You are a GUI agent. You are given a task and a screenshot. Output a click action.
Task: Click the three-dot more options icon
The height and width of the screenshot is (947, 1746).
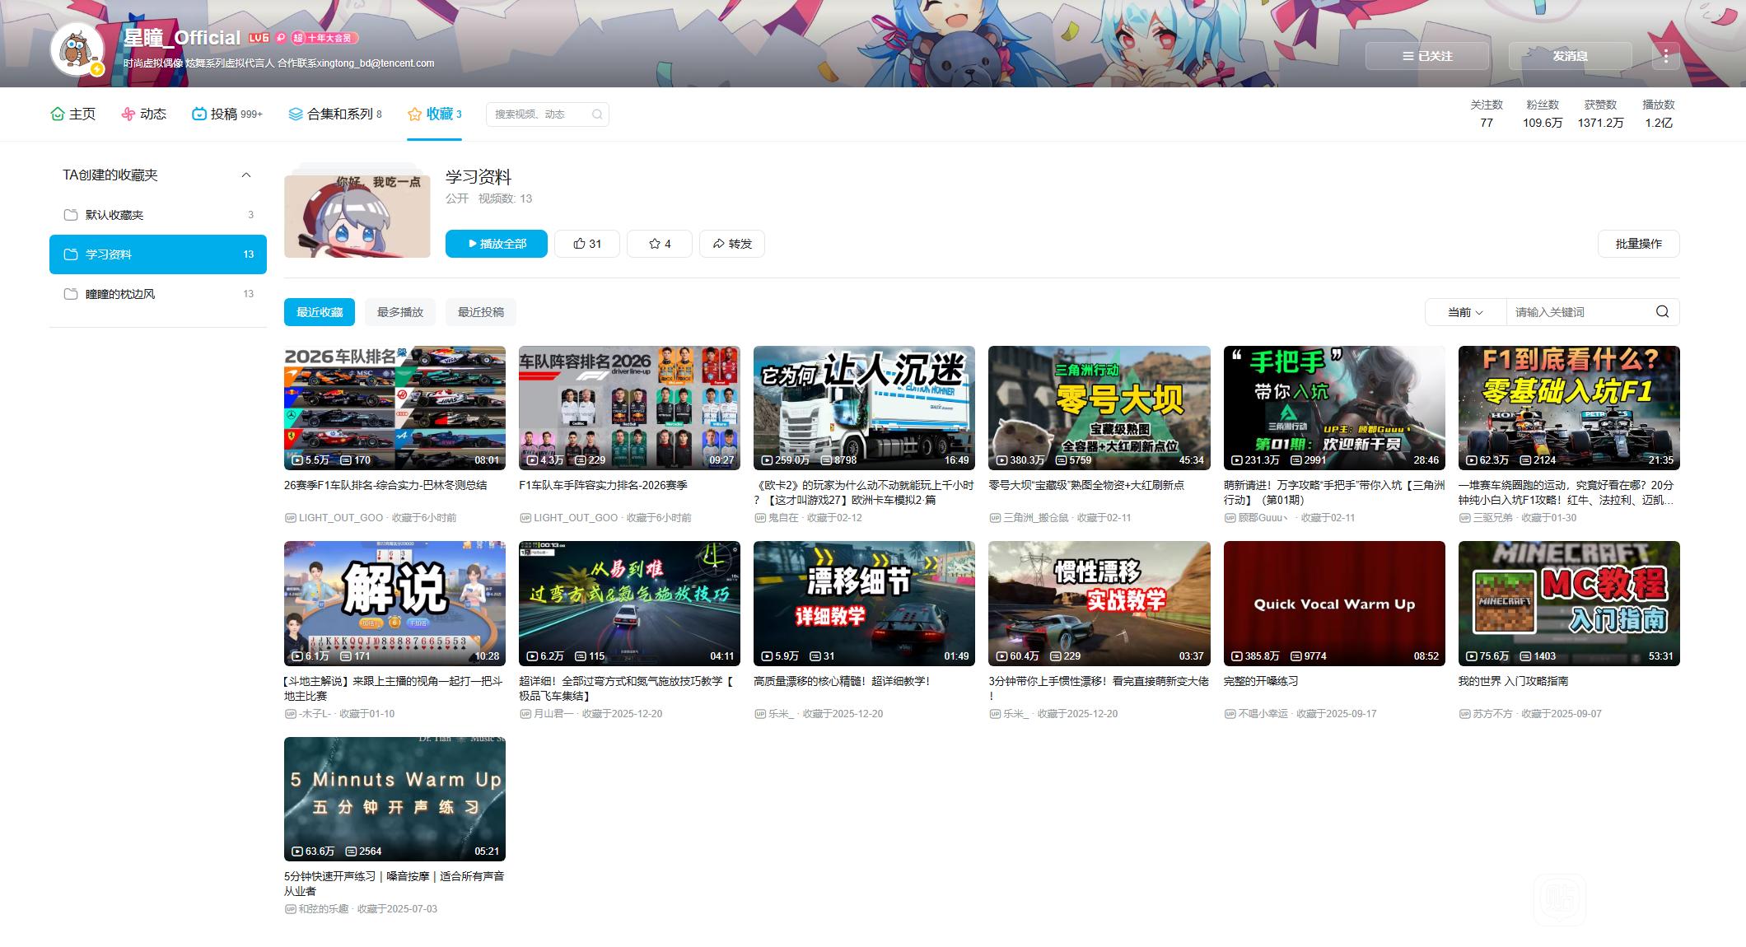[1665, 56]
